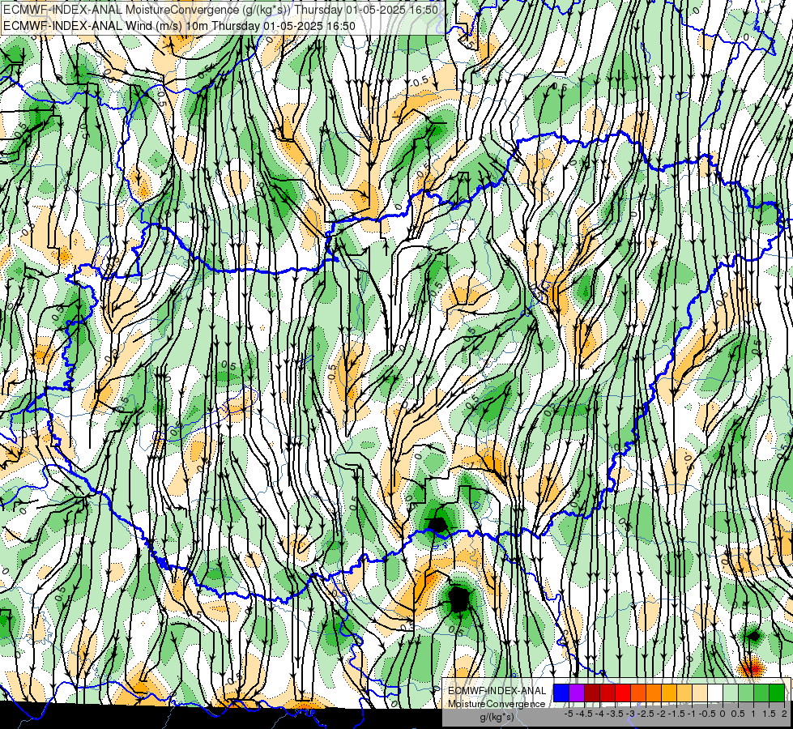Click the '0' legend tick label
793x729 pixels.
point(723,714)
